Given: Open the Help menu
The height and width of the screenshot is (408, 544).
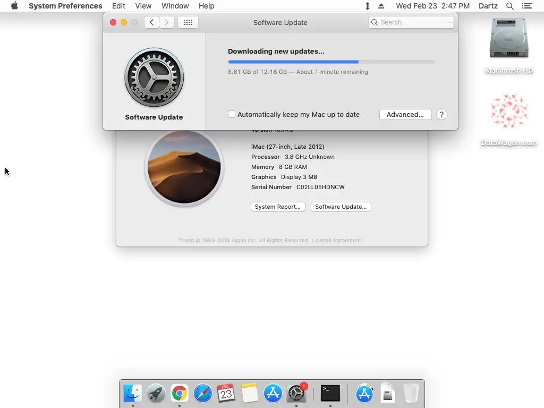Looking at the screenshot, I should click(207, 6).
